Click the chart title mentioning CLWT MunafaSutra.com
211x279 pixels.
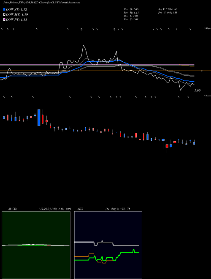pyautogui.click(x=41, y=3)
